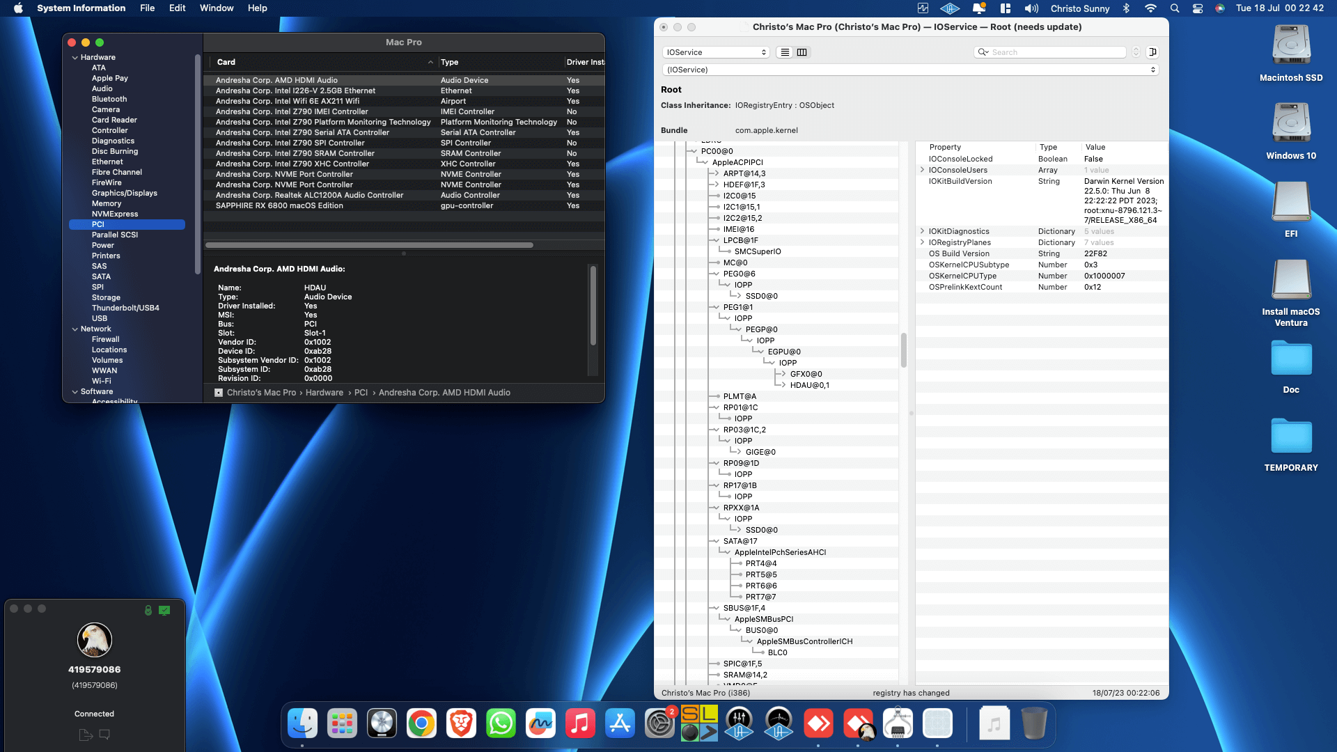This screenshot has height=752, width=1337.
Task: Collapse the Software section in sidebar
Action: 75,392
